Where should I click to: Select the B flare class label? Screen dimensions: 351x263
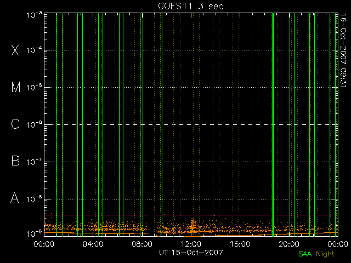[x=15, y=161]
